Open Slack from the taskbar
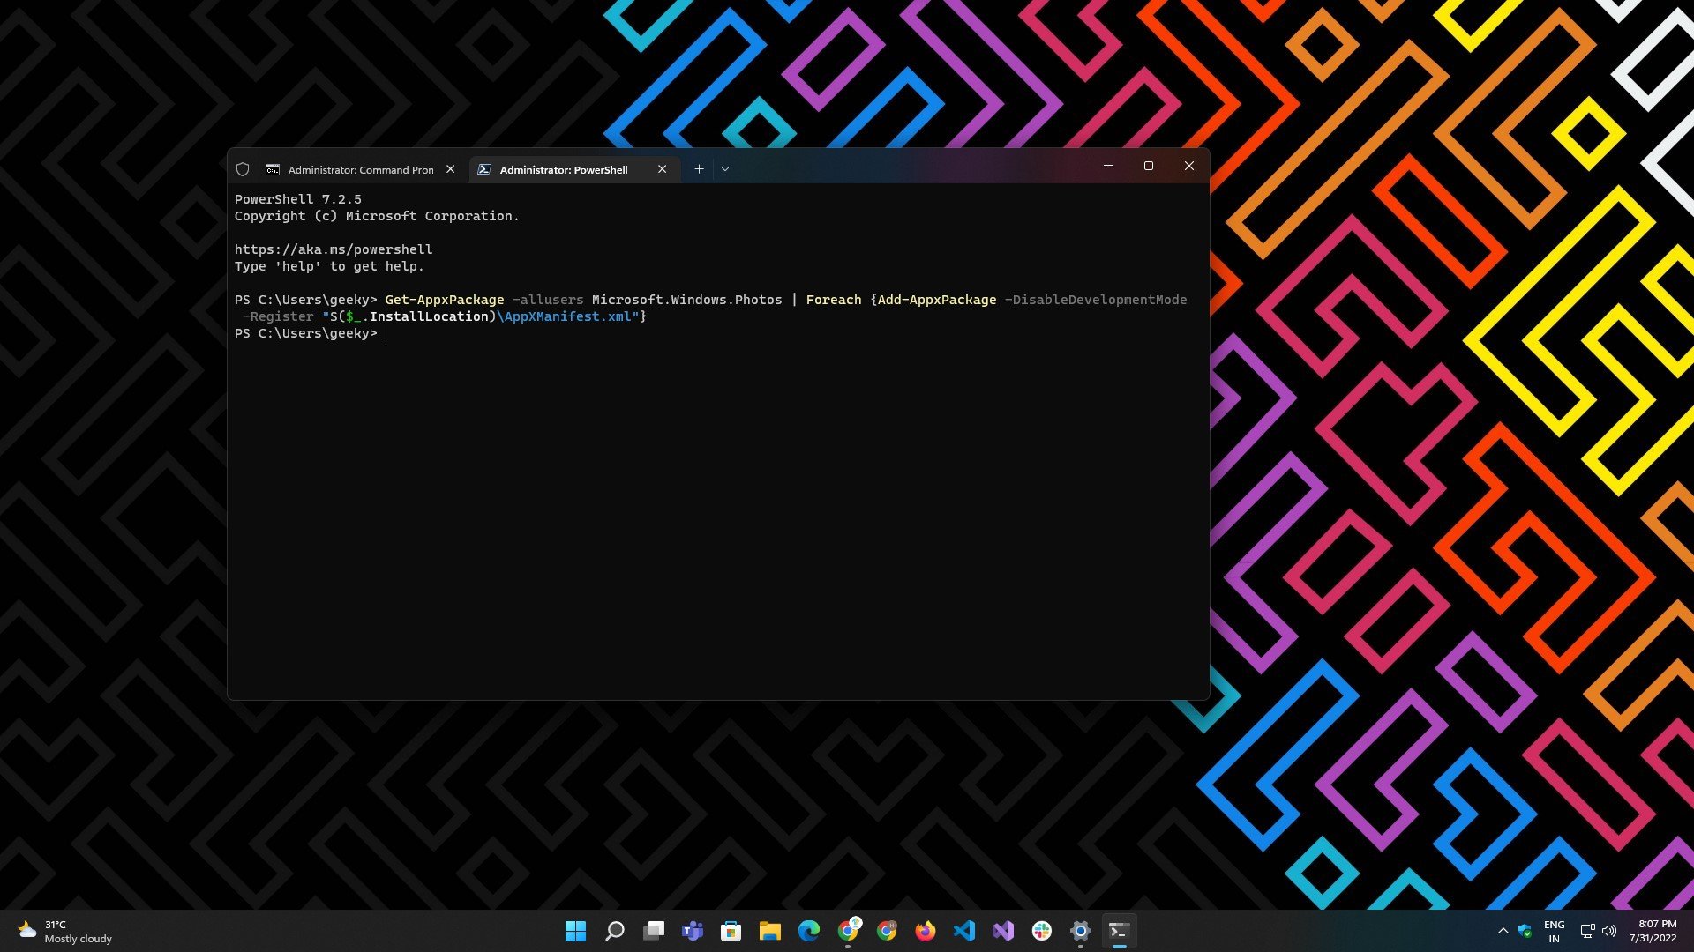This screenshot has width=1694, height=952. click(x=1042, y=931)
